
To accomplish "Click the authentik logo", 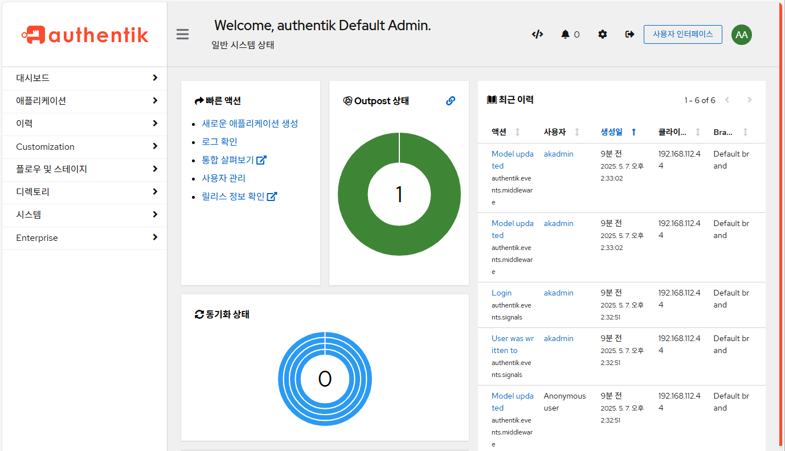I will tap(85, 35).
